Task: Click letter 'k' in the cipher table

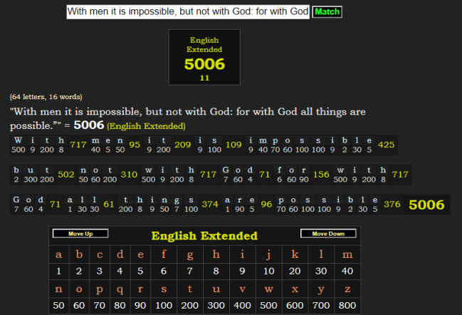Action: click(x=295, y=254)
